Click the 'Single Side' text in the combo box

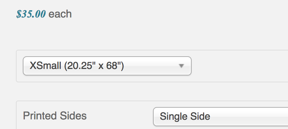[185, 116]
